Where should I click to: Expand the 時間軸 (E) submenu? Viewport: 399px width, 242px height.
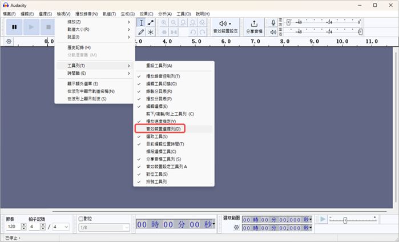click(x=94, y=73)
